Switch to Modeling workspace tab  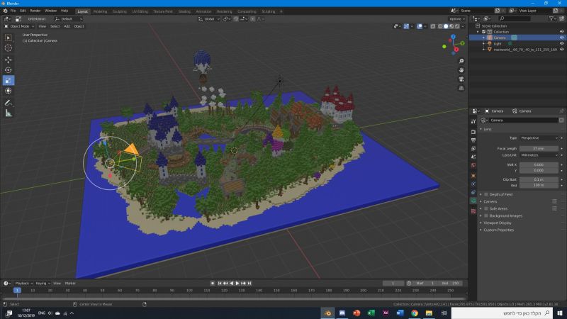[x=100, y=11]
